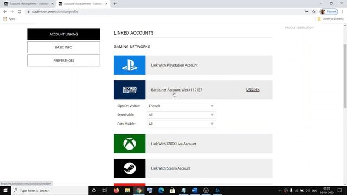Open the Data Visible dropdown
Screen dimensions: 347x195
[182, 124]
